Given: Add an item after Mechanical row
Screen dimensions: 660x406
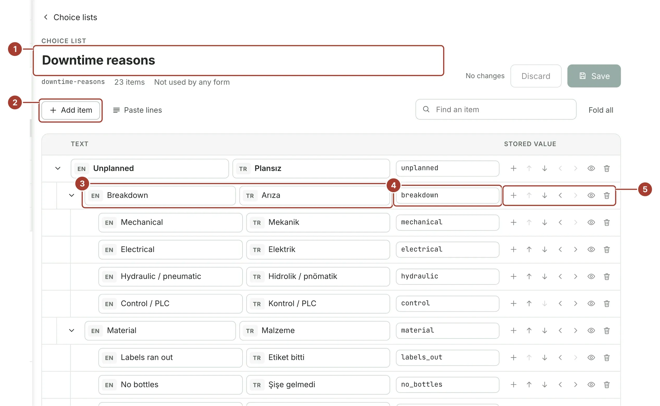Looking at the screenshot, I should (x=513, y=222).
